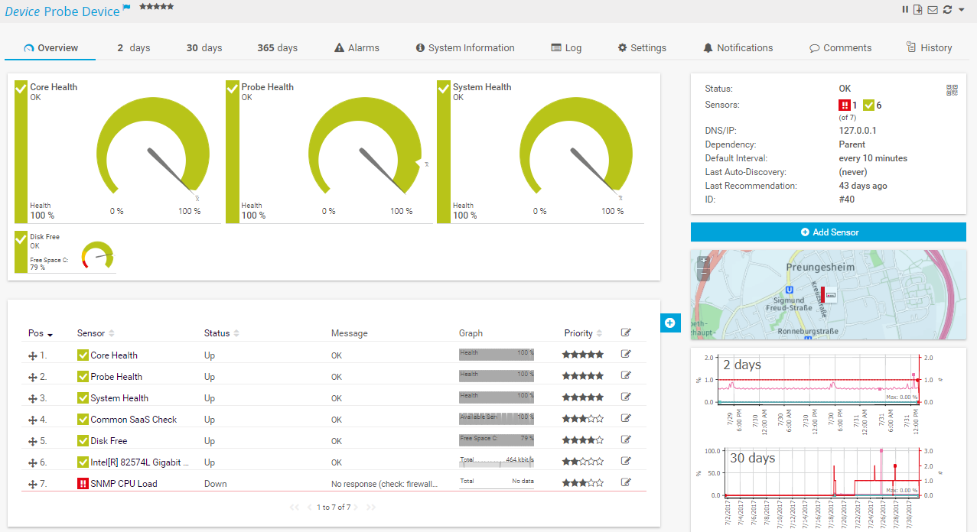Click the green checkmark on the Core Health gauge
Screen dimensions: 977x532
(x=21, y=87)
